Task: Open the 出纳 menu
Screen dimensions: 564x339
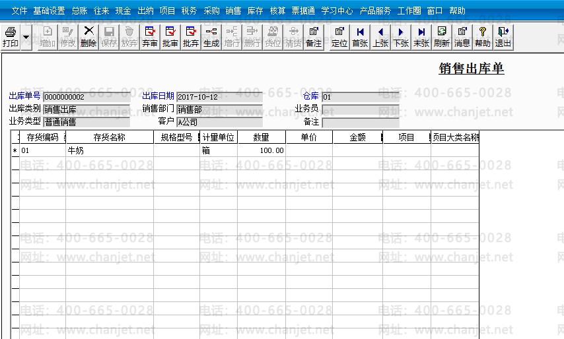Action: [x=145, y=11]
